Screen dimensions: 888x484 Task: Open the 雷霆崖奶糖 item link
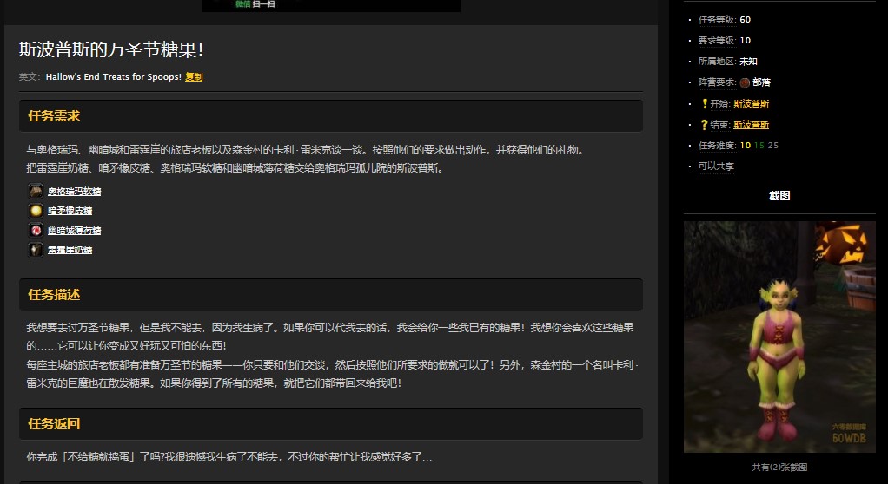[x=70, y=250]
